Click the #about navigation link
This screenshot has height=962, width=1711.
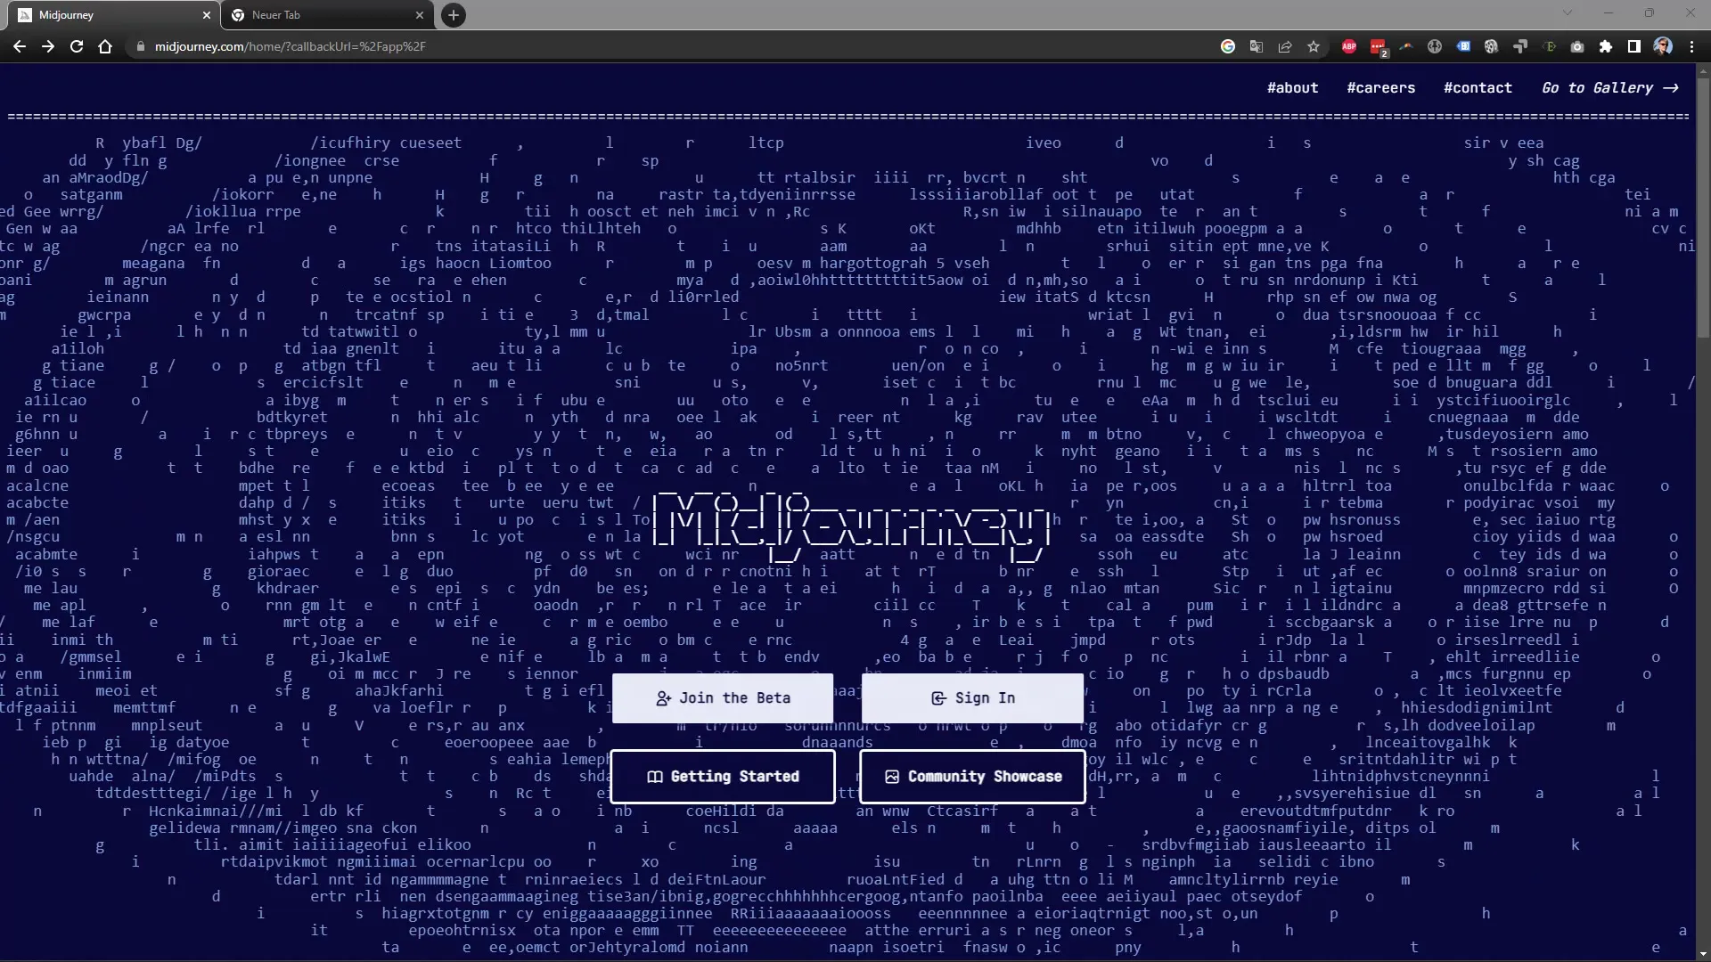(x=1293, y=87)
